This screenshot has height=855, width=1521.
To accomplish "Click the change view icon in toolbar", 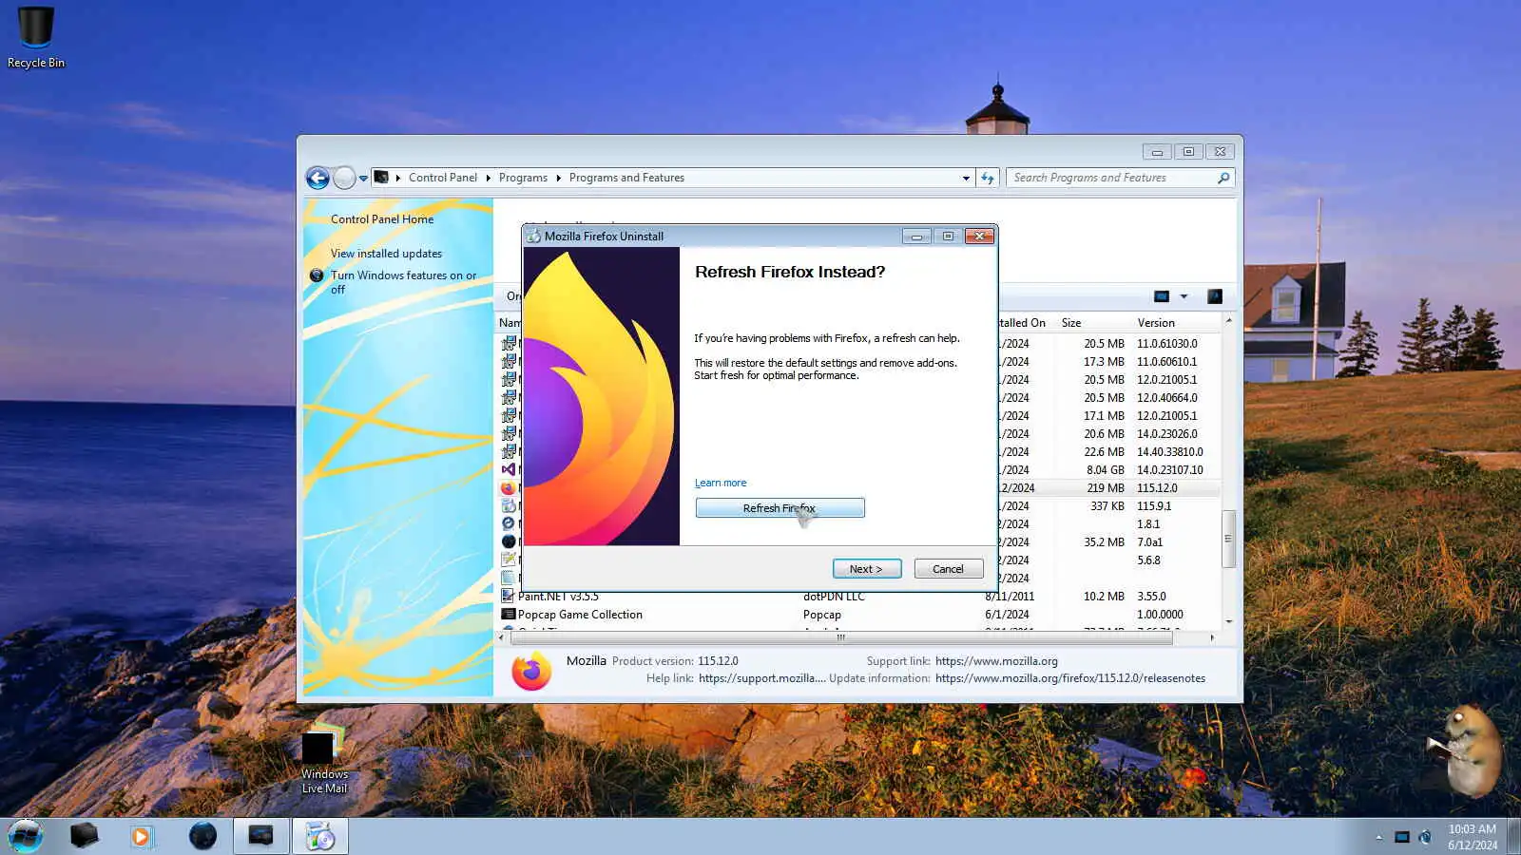I will (x=1162, y=296).
